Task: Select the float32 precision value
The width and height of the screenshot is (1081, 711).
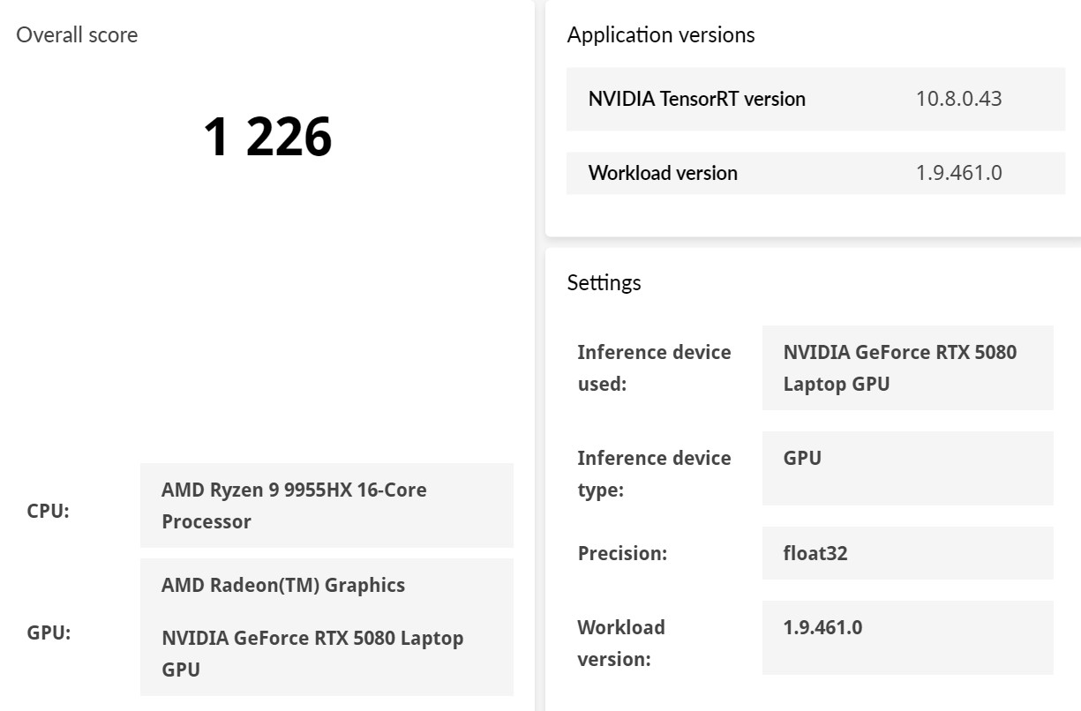Action: [815, 553]
